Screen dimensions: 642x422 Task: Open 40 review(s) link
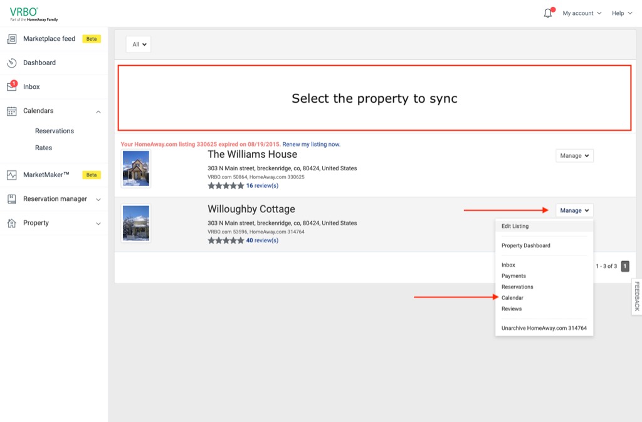click(262, 240)
